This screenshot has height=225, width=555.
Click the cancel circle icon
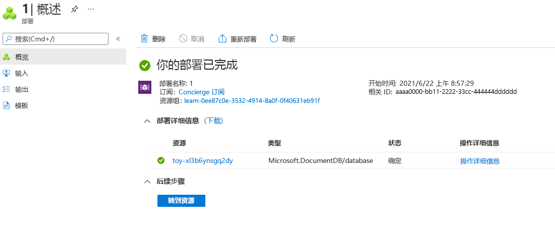click(183, 38)
